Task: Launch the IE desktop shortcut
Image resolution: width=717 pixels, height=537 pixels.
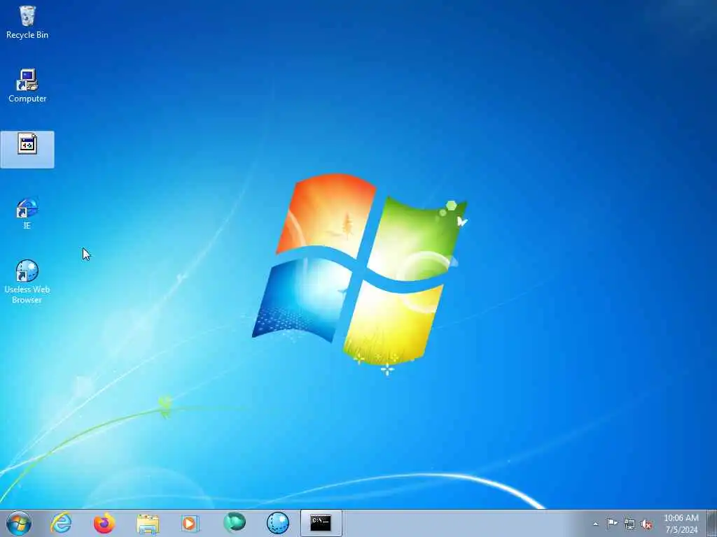Action: (x=27, y=213)
